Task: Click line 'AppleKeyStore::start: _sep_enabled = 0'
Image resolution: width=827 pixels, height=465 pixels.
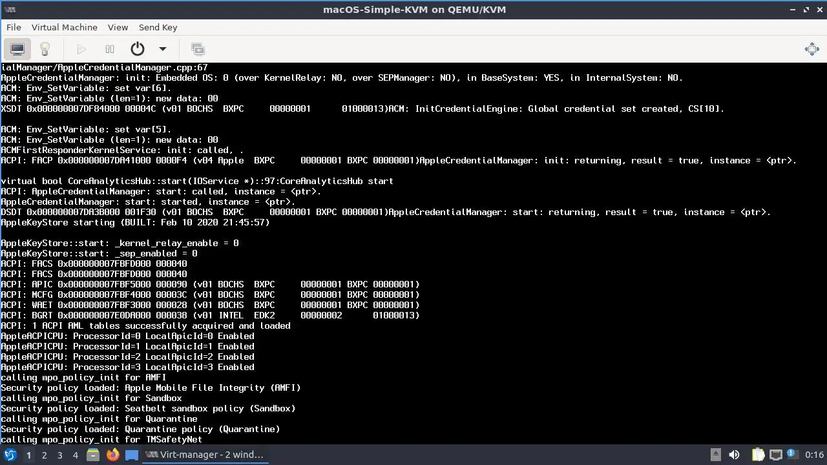Action: pyautogui.click(x=99, y=253)
